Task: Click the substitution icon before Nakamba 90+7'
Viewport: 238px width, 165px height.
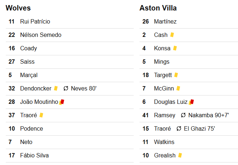Action: (183, 115)
